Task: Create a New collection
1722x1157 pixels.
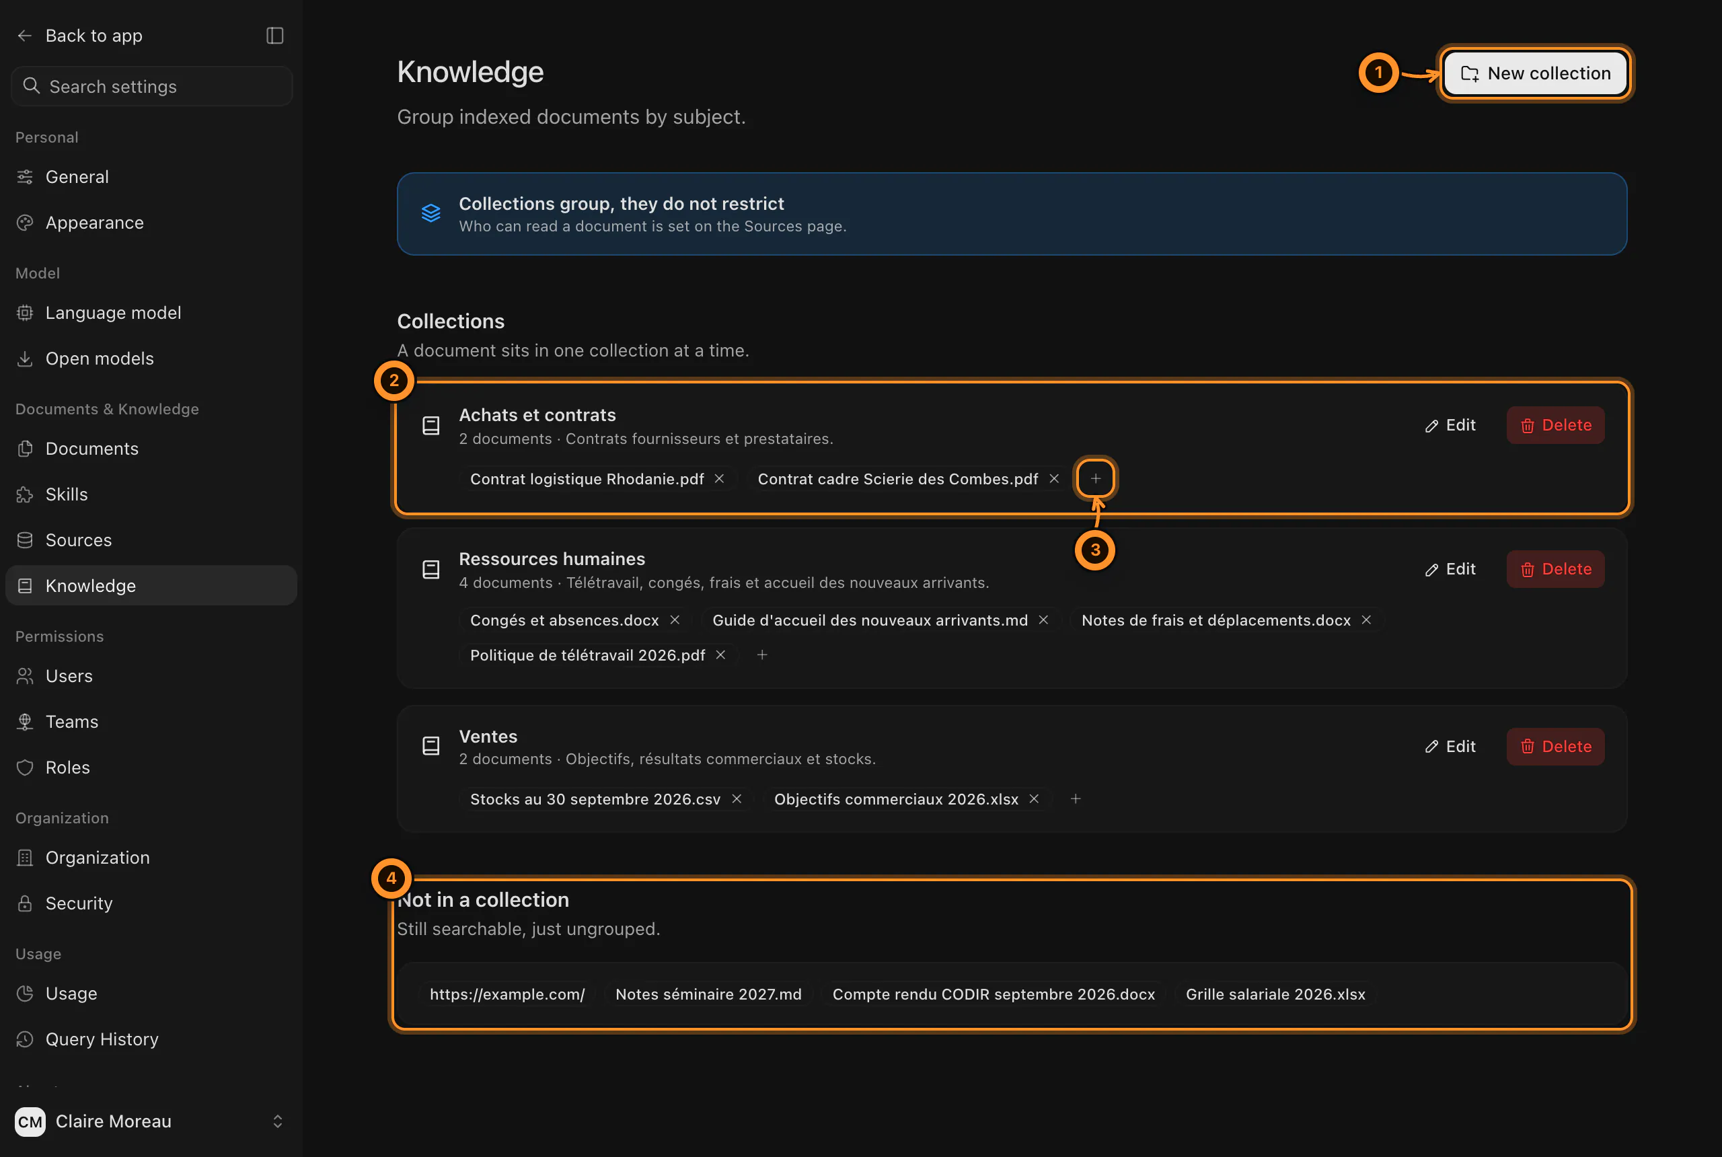Action: point(1536,73)
